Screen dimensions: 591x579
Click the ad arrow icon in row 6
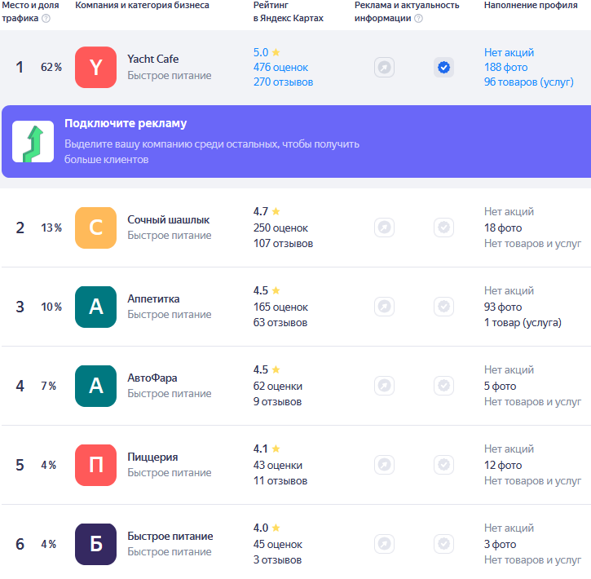[385, 544]
